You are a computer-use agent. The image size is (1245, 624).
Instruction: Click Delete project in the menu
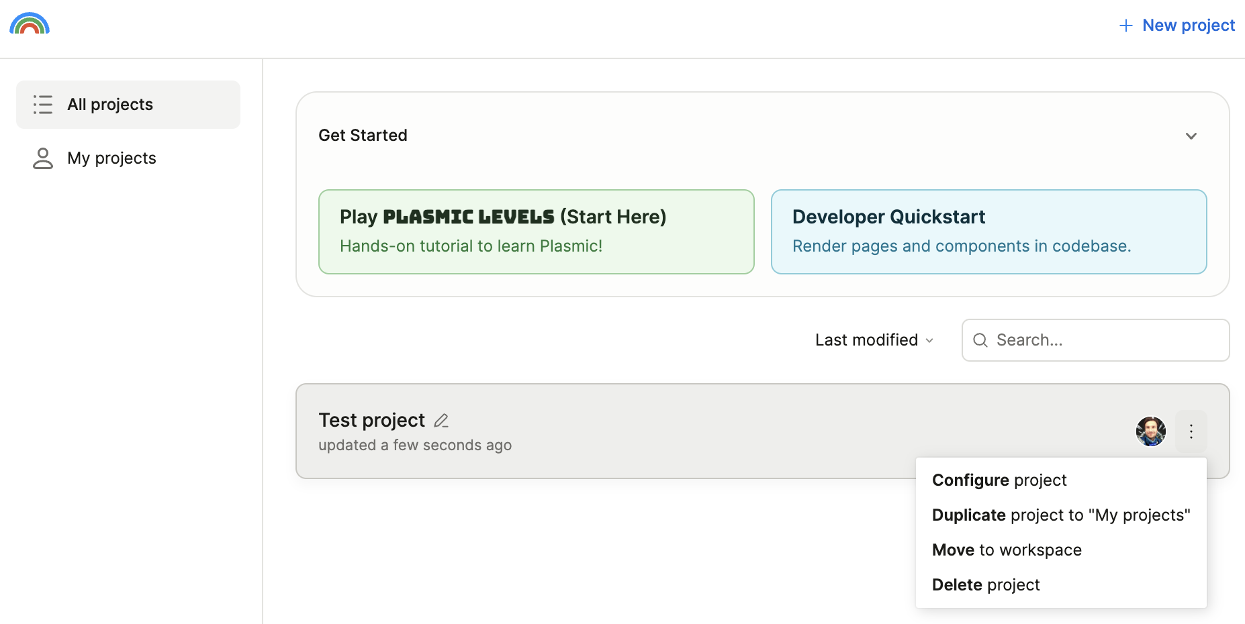(985, 584)
